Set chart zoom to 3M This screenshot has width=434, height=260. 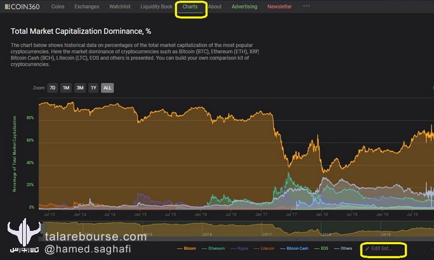point(80,88)
